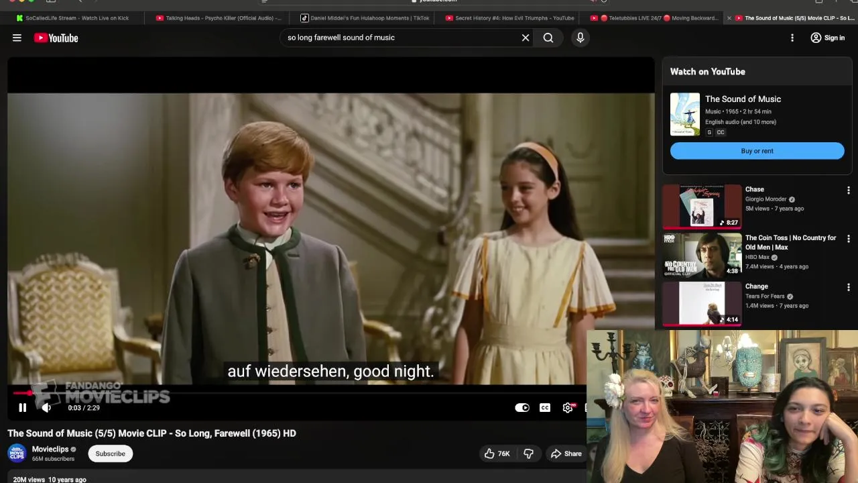This screenshot has height=483, width=858.
Task: Open the video player settings gear
Action: 568,408
